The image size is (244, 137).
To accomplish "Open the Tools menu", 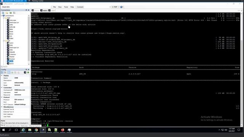I will tap(66, 7).
